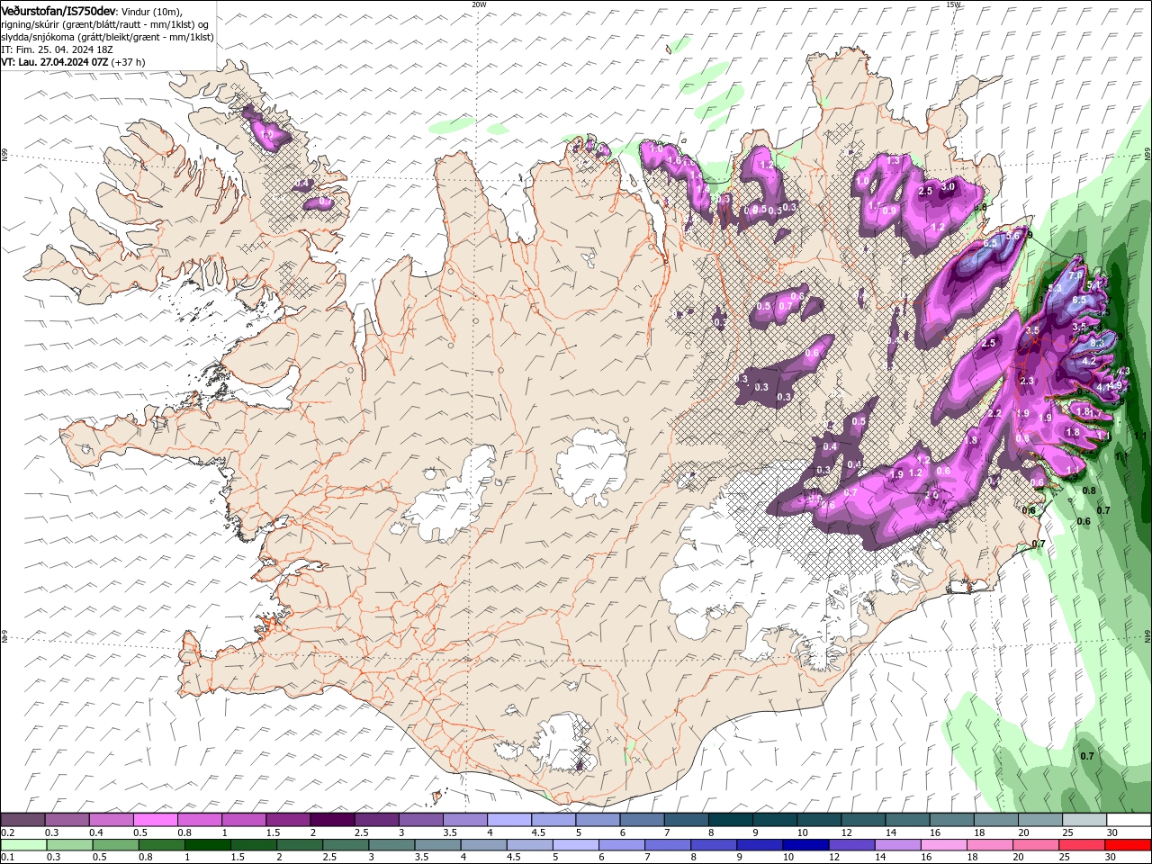Click the rain legend swatch labeled 20
The height and width of the screenshot is (864, 1152).
pos(1036,845)
